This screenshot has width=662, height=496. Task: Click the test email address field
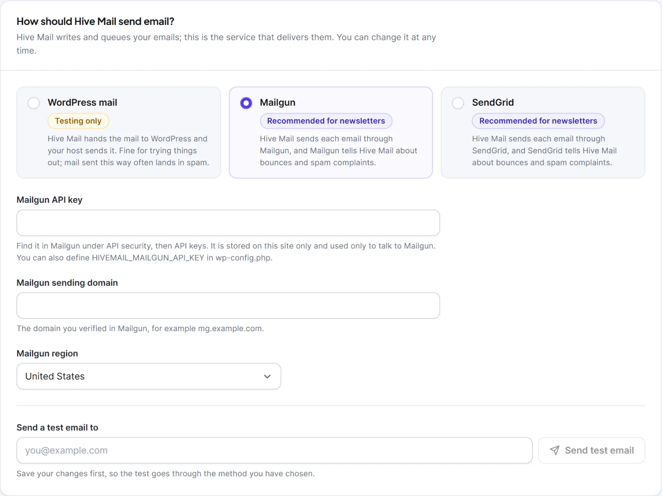point(274,451)
